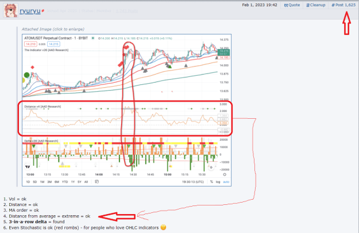Image resolution: width=359 pixels, height=233 pixels.
Task: Click the green 14.215 current price label
Action: point(223,52)
